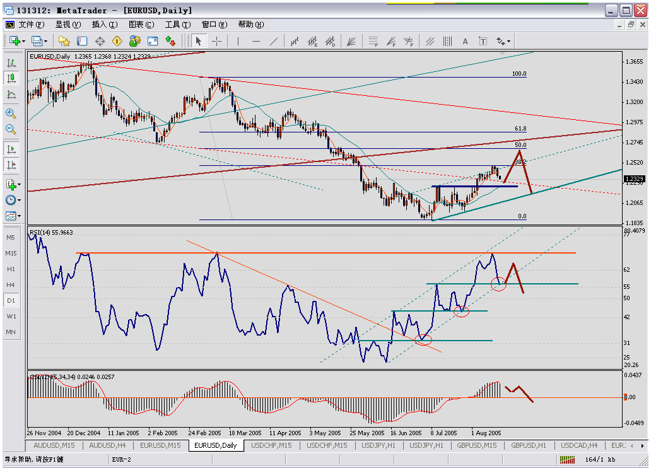Click the zoom in magnifier icon
The width and height of the screenshot is (651, 468).
11,113
